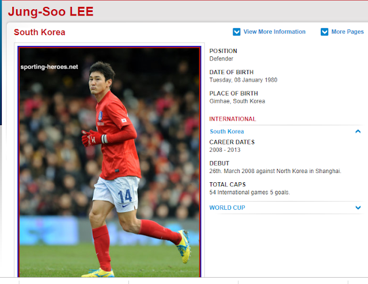Click the Defender position text
The height and width of the screenshot is (284, 368).
(x=221, y=59)
